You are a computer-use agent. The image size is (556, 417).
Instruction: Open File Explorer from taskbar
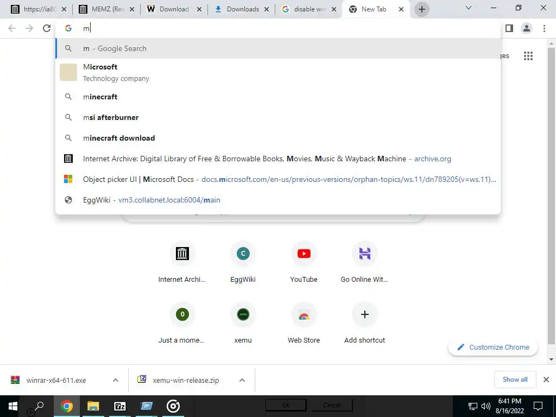[x=93, y=406]
